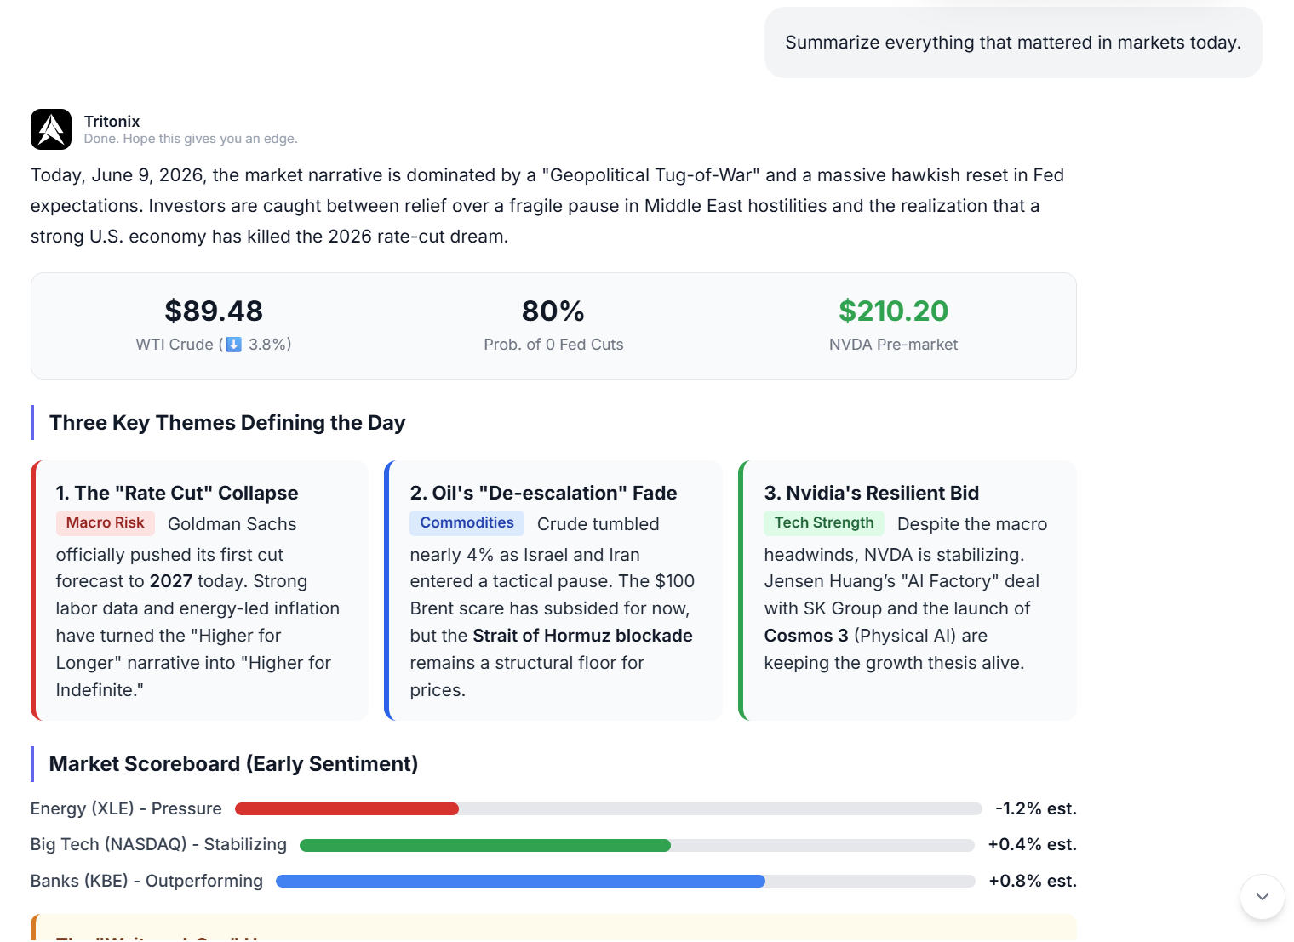Click the 'Big Tech (NASDAQ) - Stabilizing' label
1294x942 pixels.
[x=158, y=844]
